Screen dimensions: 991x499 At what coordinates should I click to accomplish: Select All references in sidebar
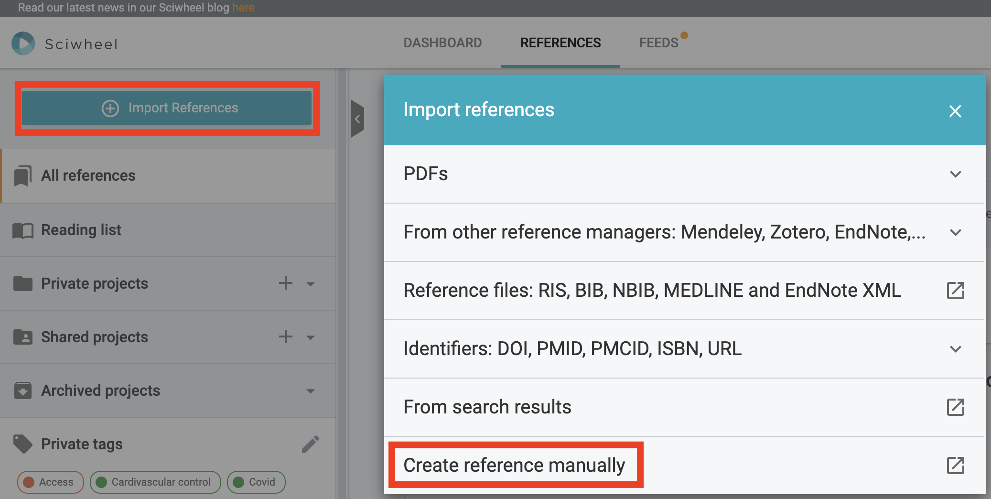pyautogui.click(x=168, y=175)
